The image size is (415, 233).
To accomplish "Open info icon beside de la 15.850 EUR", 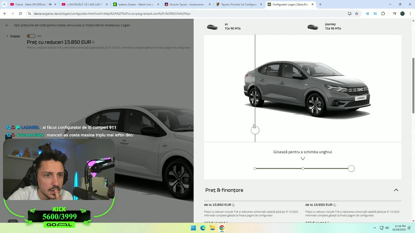I will [233, 205].
